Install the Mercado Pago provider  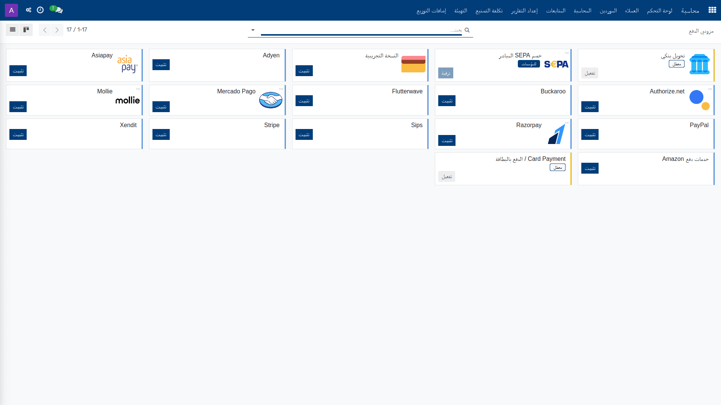[x=161, y=106]
